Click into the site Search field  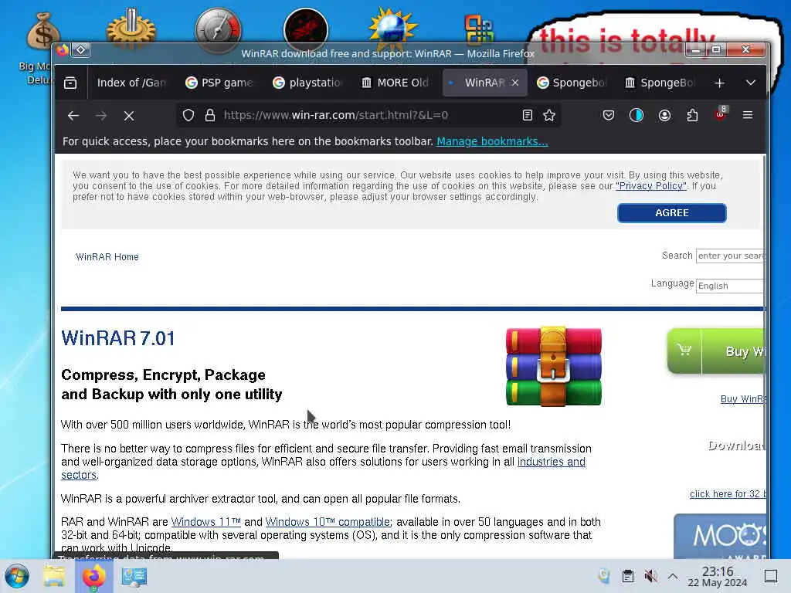point(731,256)
